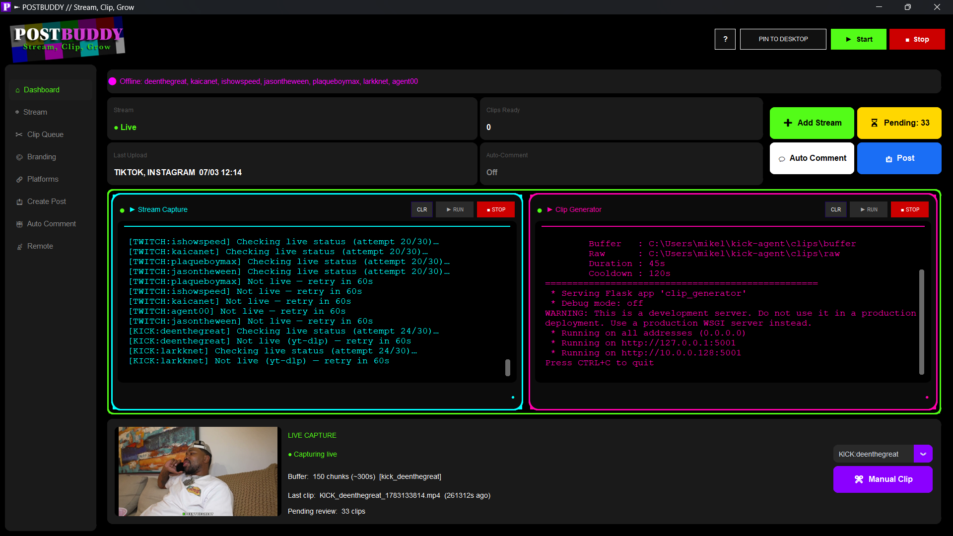Click the link icon beside Platforms
953x536 pixels.
19,180
